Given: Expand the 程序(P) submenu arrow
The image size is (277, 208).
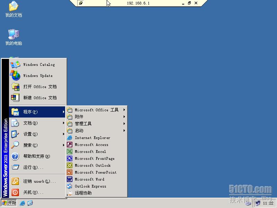Looking at the screenshot, I should click(63, 112).
